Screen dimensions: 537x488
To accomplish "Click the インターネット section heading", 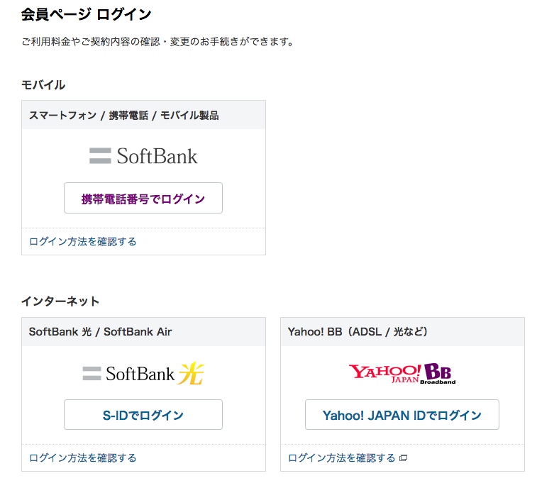I will tap(60, 301).
